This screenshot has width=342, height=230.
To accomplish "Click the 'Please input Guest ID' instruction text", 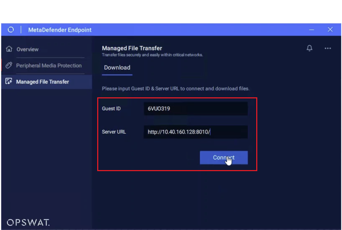I will pyautogui.click(x=176, y=89).
